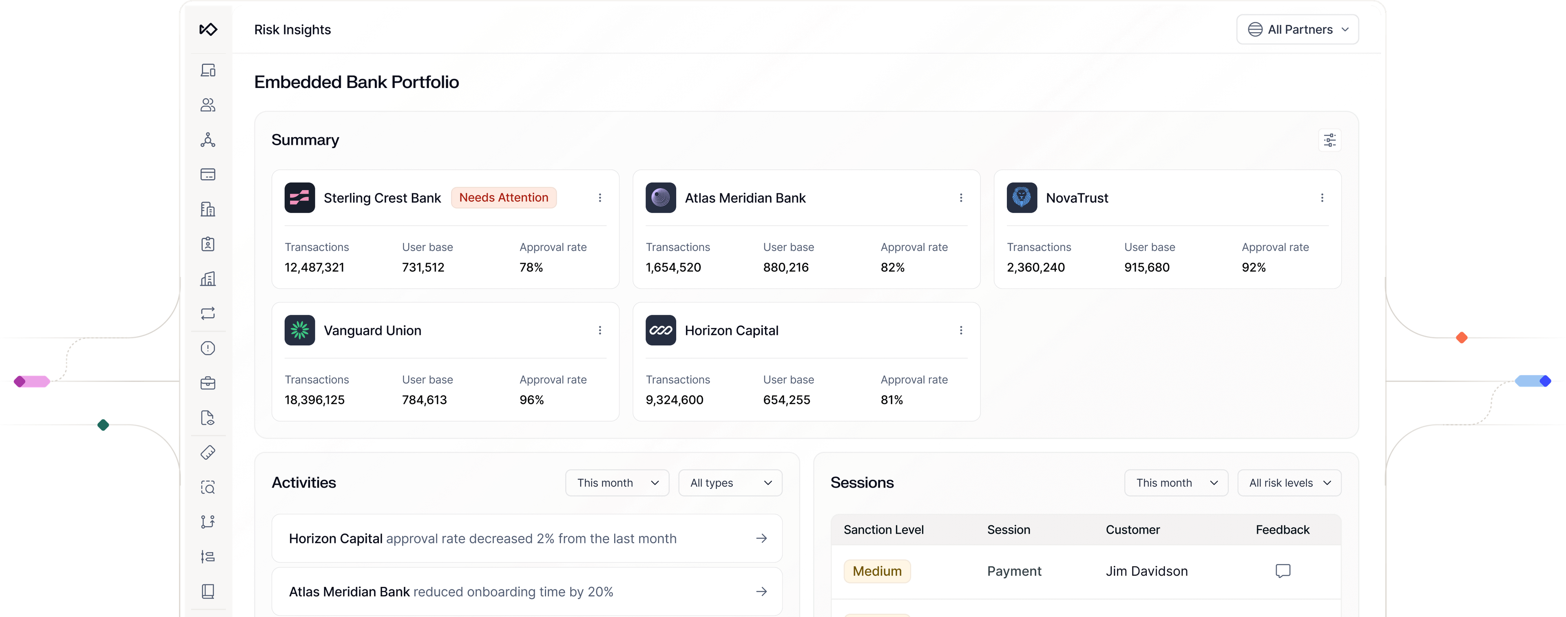The image size is (1566, 617).
Task: Open the All types filter dropdown
Action: pyautogui.click(x=730, y=483)
